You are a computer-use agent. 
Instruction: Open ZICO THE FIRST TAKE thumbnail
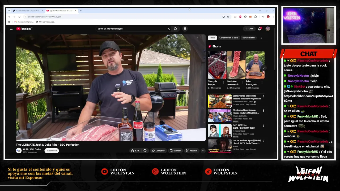pyautogui.click(x=220, y=131)
